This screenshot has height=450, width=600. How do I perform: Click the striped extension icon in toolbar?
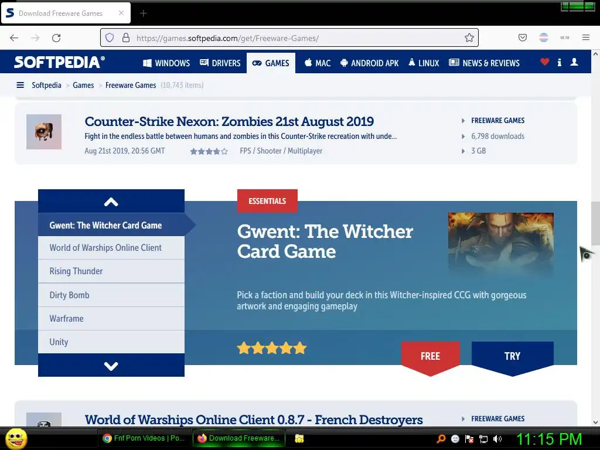pos(543,37)
